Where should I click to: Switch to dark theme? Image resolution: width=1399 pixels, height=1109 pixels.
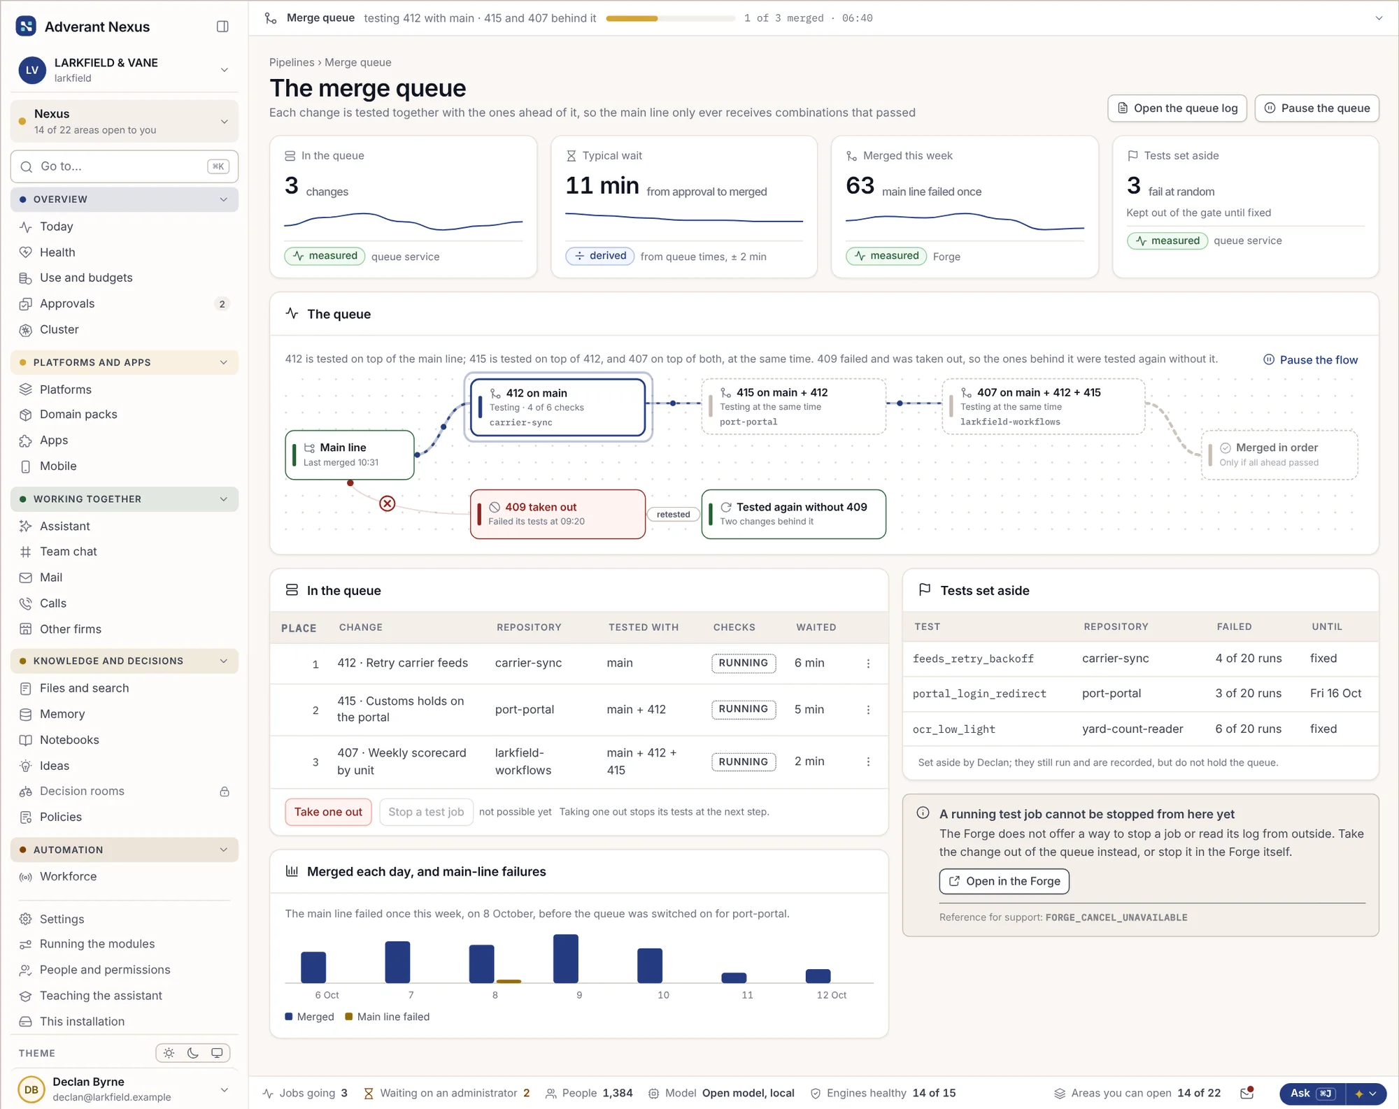pyautogui.click(x=193, y=1053)
